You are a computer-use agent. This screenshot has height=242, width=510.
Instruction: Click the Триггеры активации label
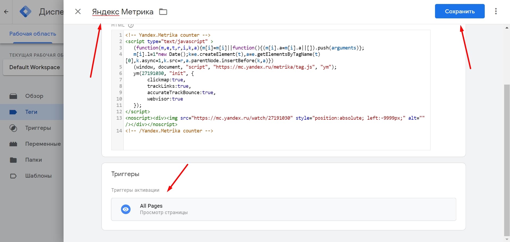point(135,190)
